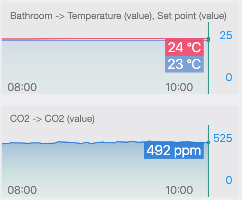The height and width of the screenshot is (200, 242).
Task: Click 10:00 time label in Bathroom chart
Action: click(179, 87)
